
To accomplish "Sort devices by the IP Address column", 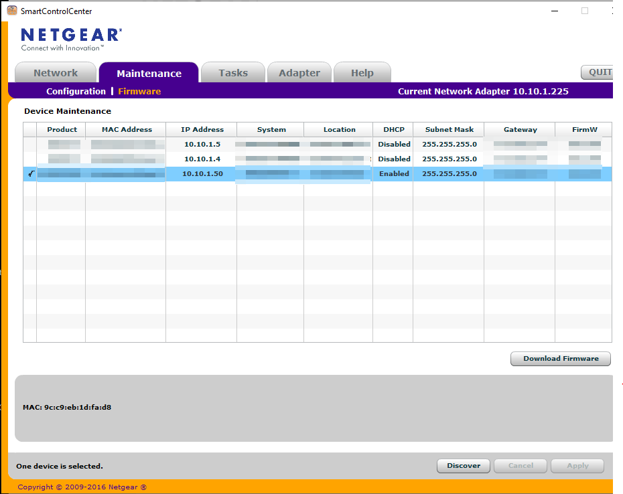I will [x=202, y=129].
